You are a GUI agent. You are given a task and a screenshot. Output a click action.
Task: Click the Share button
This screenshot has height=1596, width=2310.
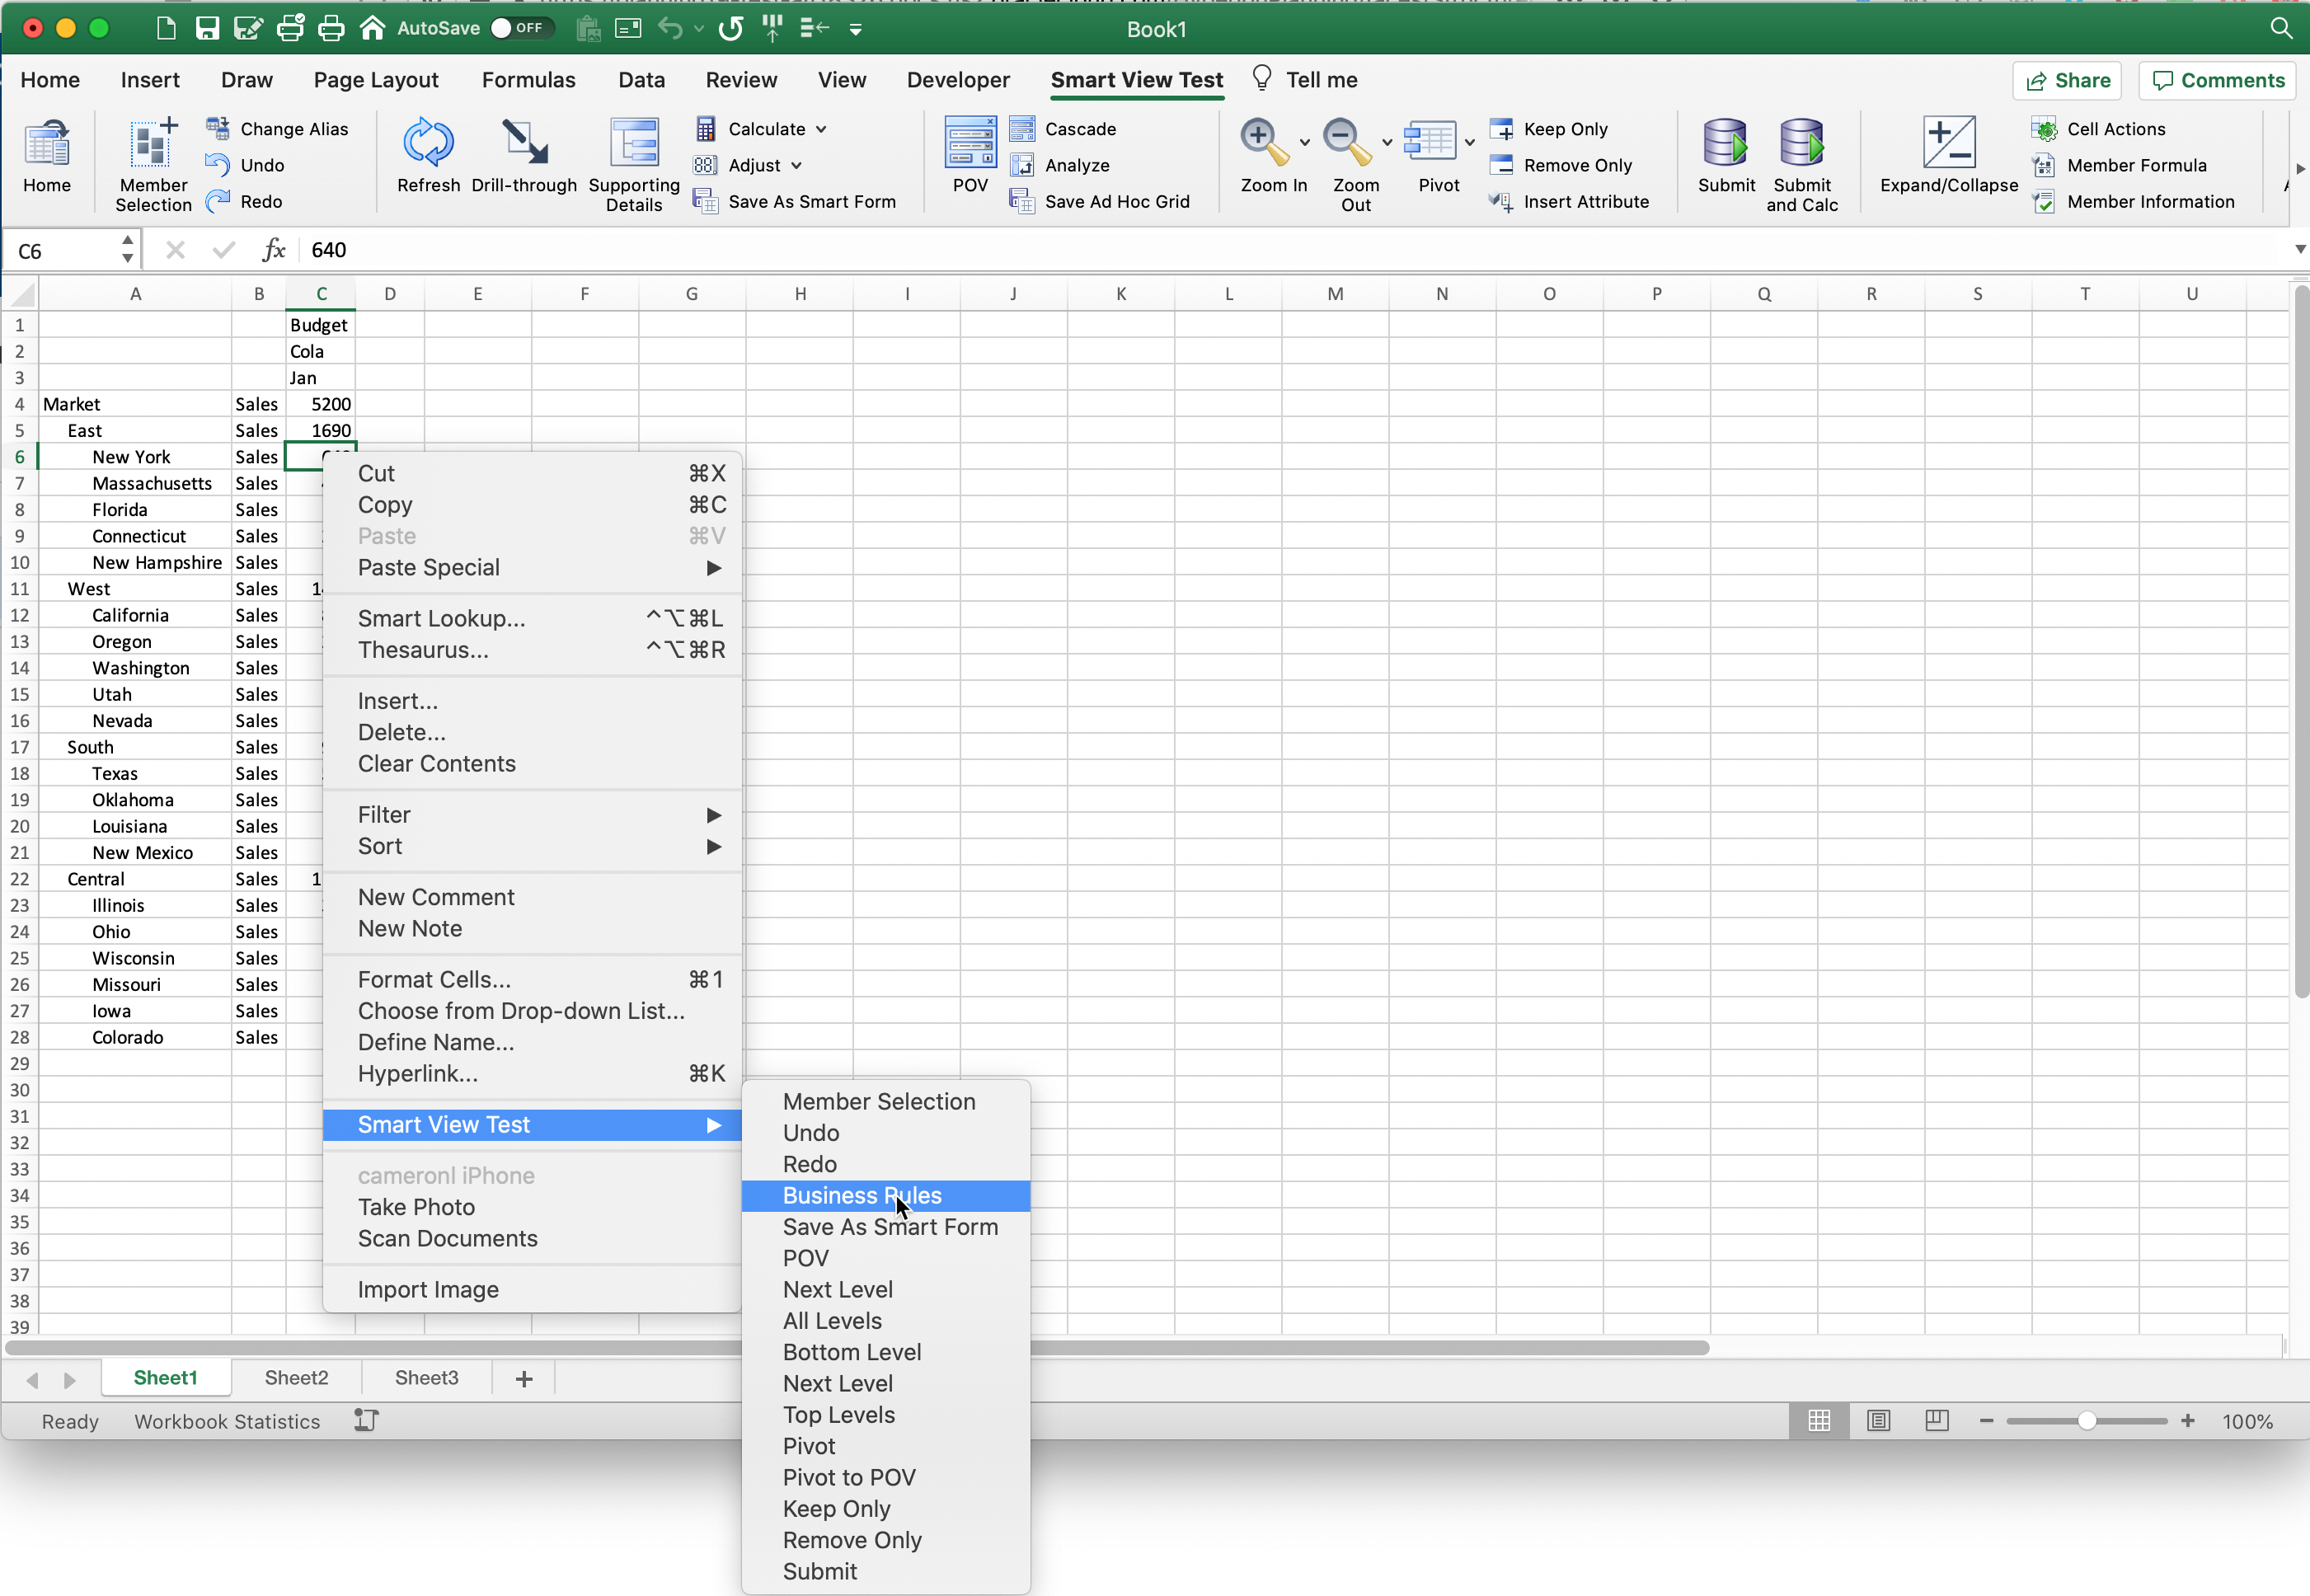tap(2067, 80)
